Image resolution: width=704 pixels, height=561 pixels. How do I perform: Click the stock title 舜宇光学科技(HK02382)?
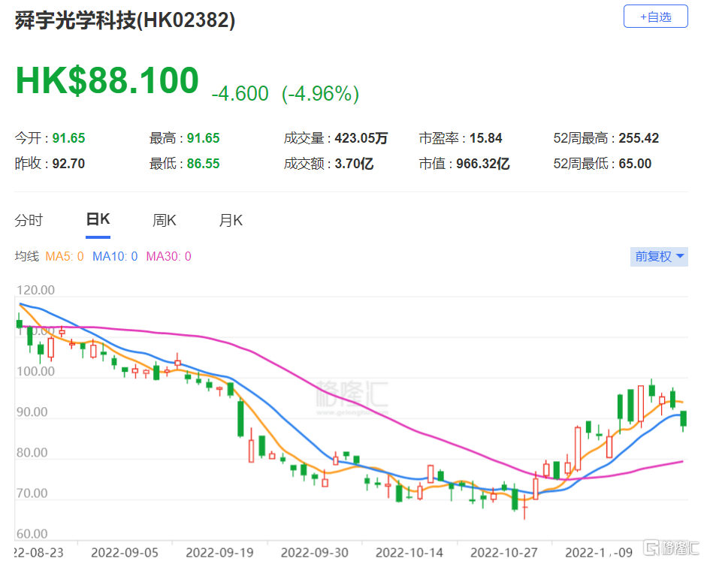tap(125, 20)
